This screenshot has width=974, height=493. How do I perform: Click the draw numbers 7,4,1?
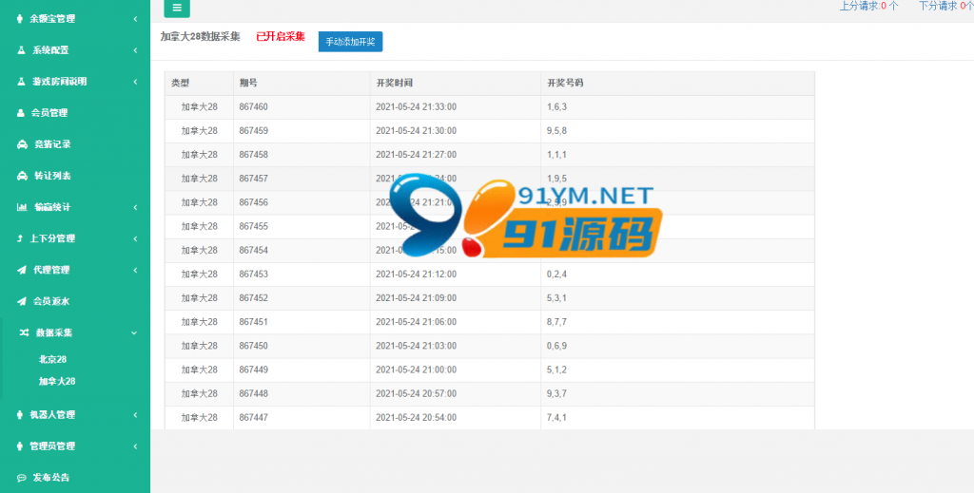pos(556,418)
